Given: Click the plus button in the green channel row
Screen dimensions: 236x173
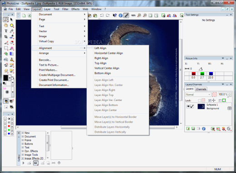Looking at the screenshot, I should pos(12,130).
